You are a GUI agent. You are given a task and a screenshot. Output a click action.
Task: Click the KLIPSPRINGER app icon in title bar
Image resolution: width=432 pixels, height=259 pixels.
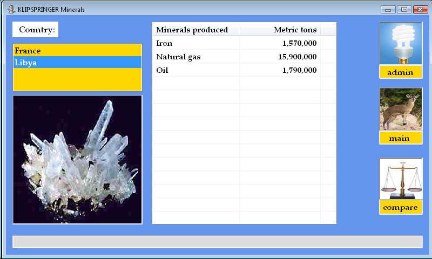coord(11,9)
